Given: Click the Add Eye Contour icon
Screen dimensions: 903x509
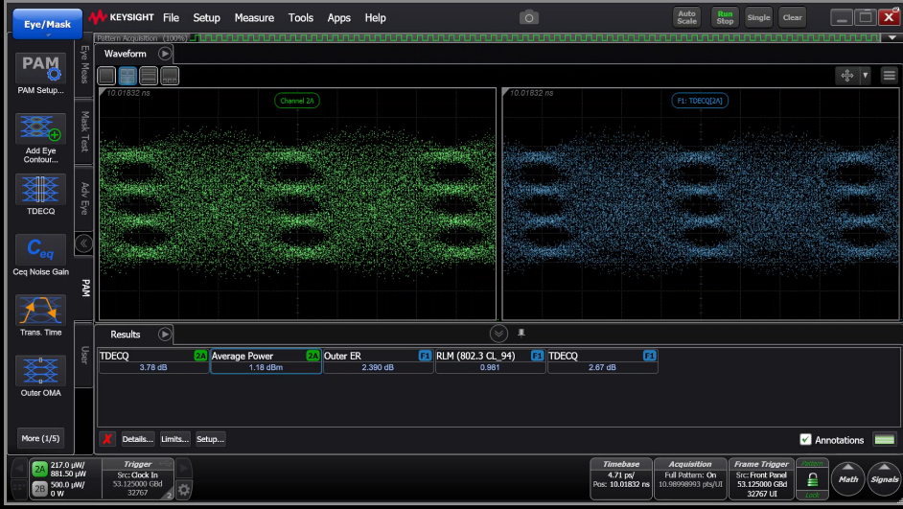Looking at the screenshot, I should point(40,128).
